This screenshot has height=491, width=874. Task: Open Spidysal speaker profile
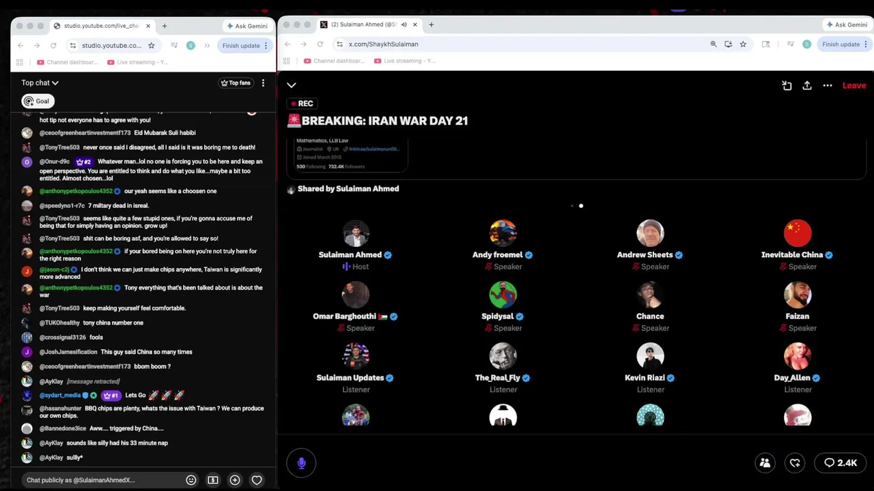tap(503, 294)
